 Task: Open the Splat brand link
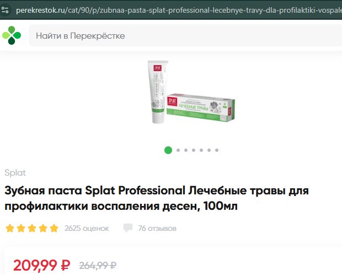point(15,173)
